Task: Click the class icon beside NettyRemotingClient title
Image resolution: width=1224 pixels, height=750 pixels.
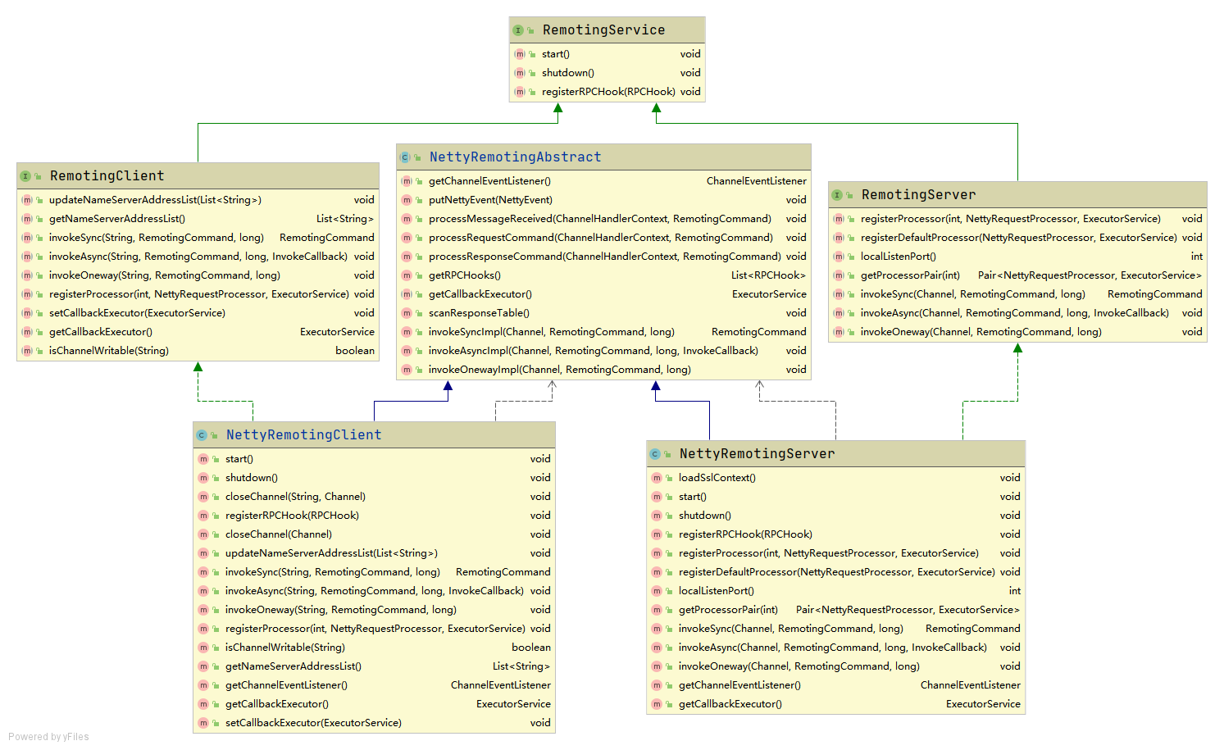Action: pyautogui.click(x=202, y=435)
